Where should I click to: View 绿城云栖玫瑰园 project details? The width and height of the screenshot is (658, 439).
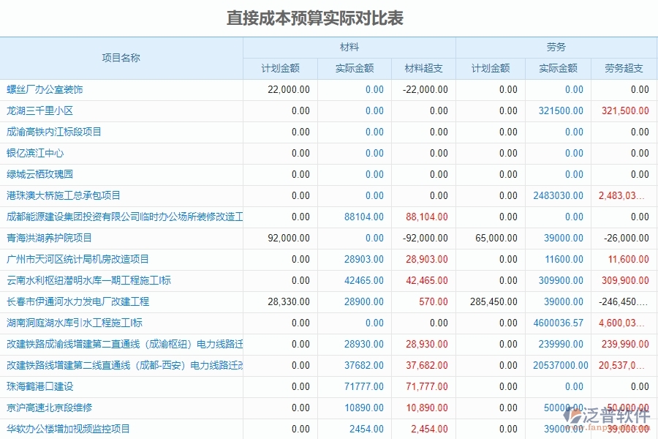click(x=40, y=174)
